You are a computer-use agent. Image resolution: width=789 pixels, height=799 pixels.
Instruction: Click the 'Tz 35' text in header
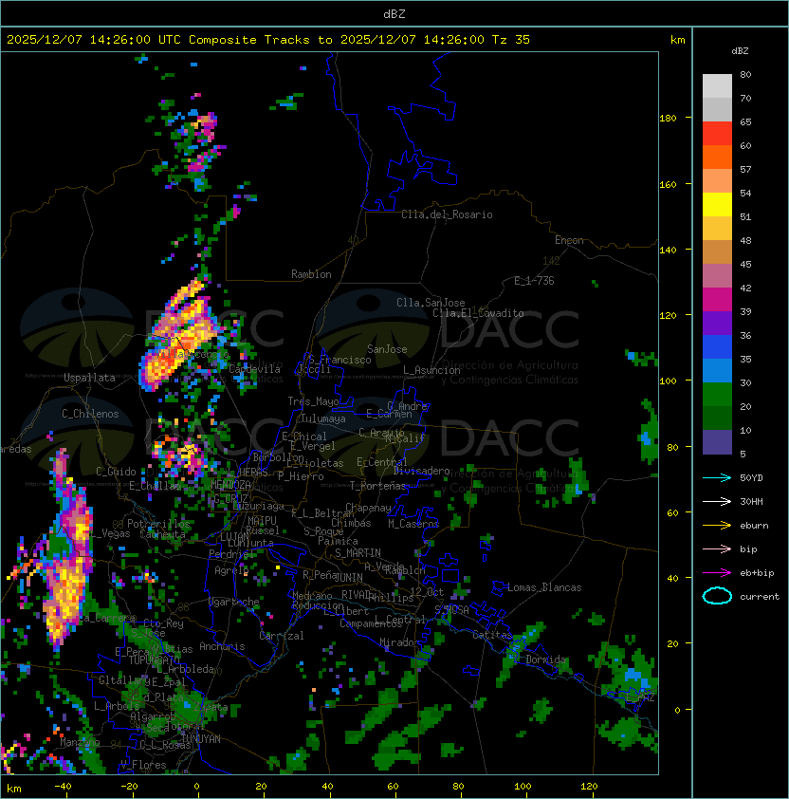coord(511,40)
